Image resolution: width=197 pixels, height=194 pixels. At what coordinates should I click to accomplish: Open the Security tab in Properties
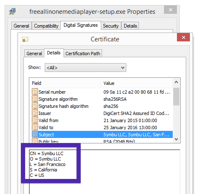pyautogui.click(x=111, y=26)
